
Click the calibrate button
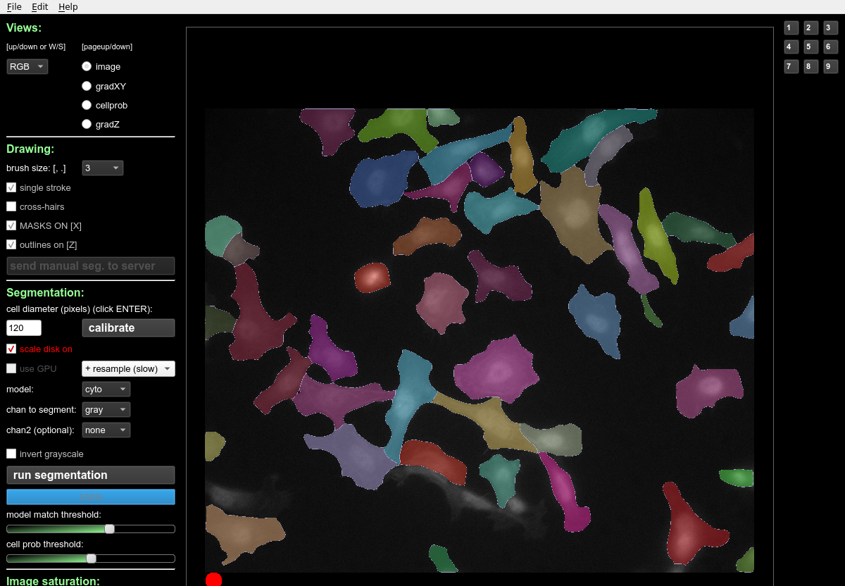point(128,328)
